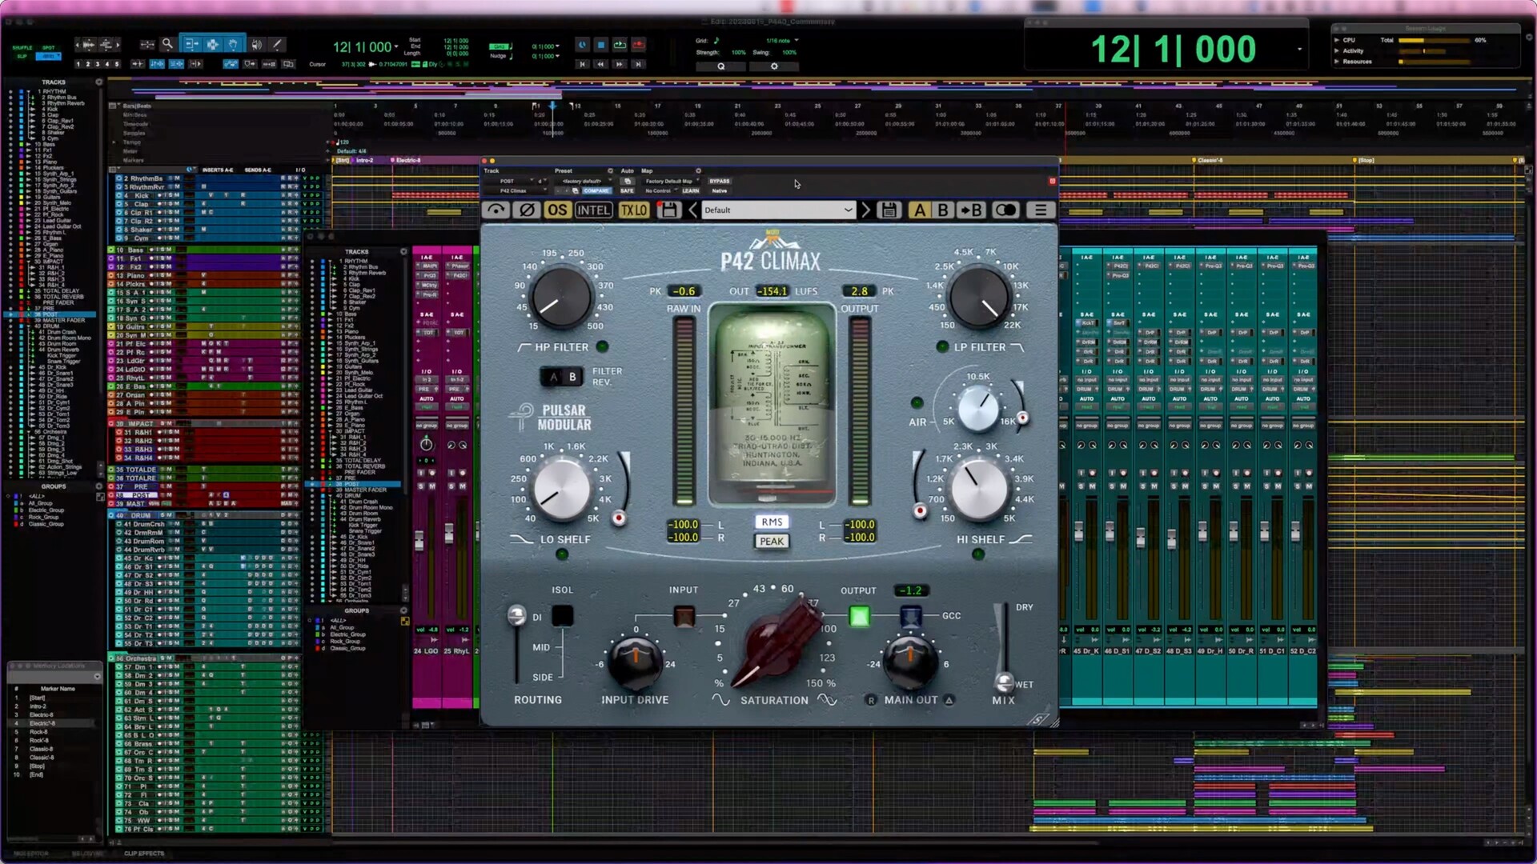Click the R reset icon beside Main Out
This screenshot has width=1537, height=864.
(871, 700)
